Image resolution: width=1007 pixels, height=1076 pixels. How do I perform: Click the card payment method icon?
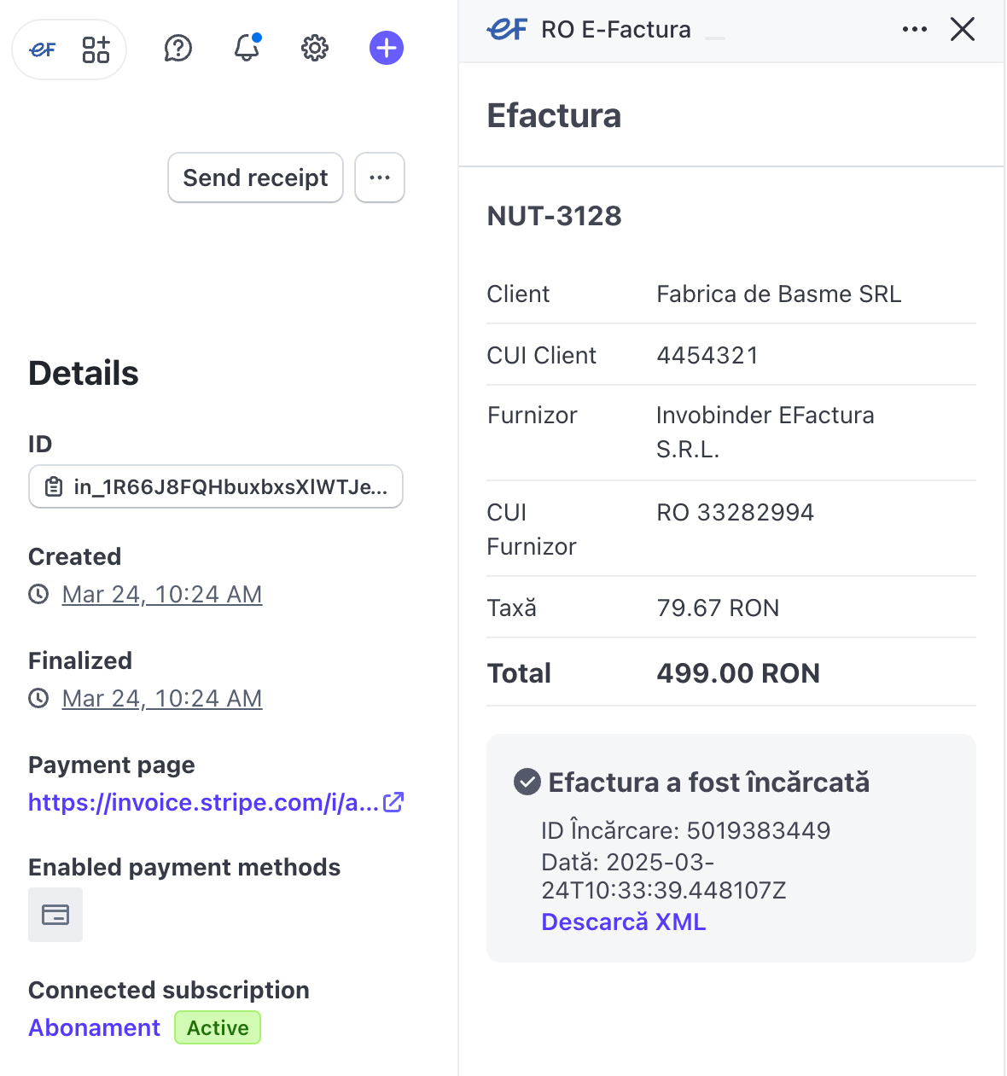(55, 915)
